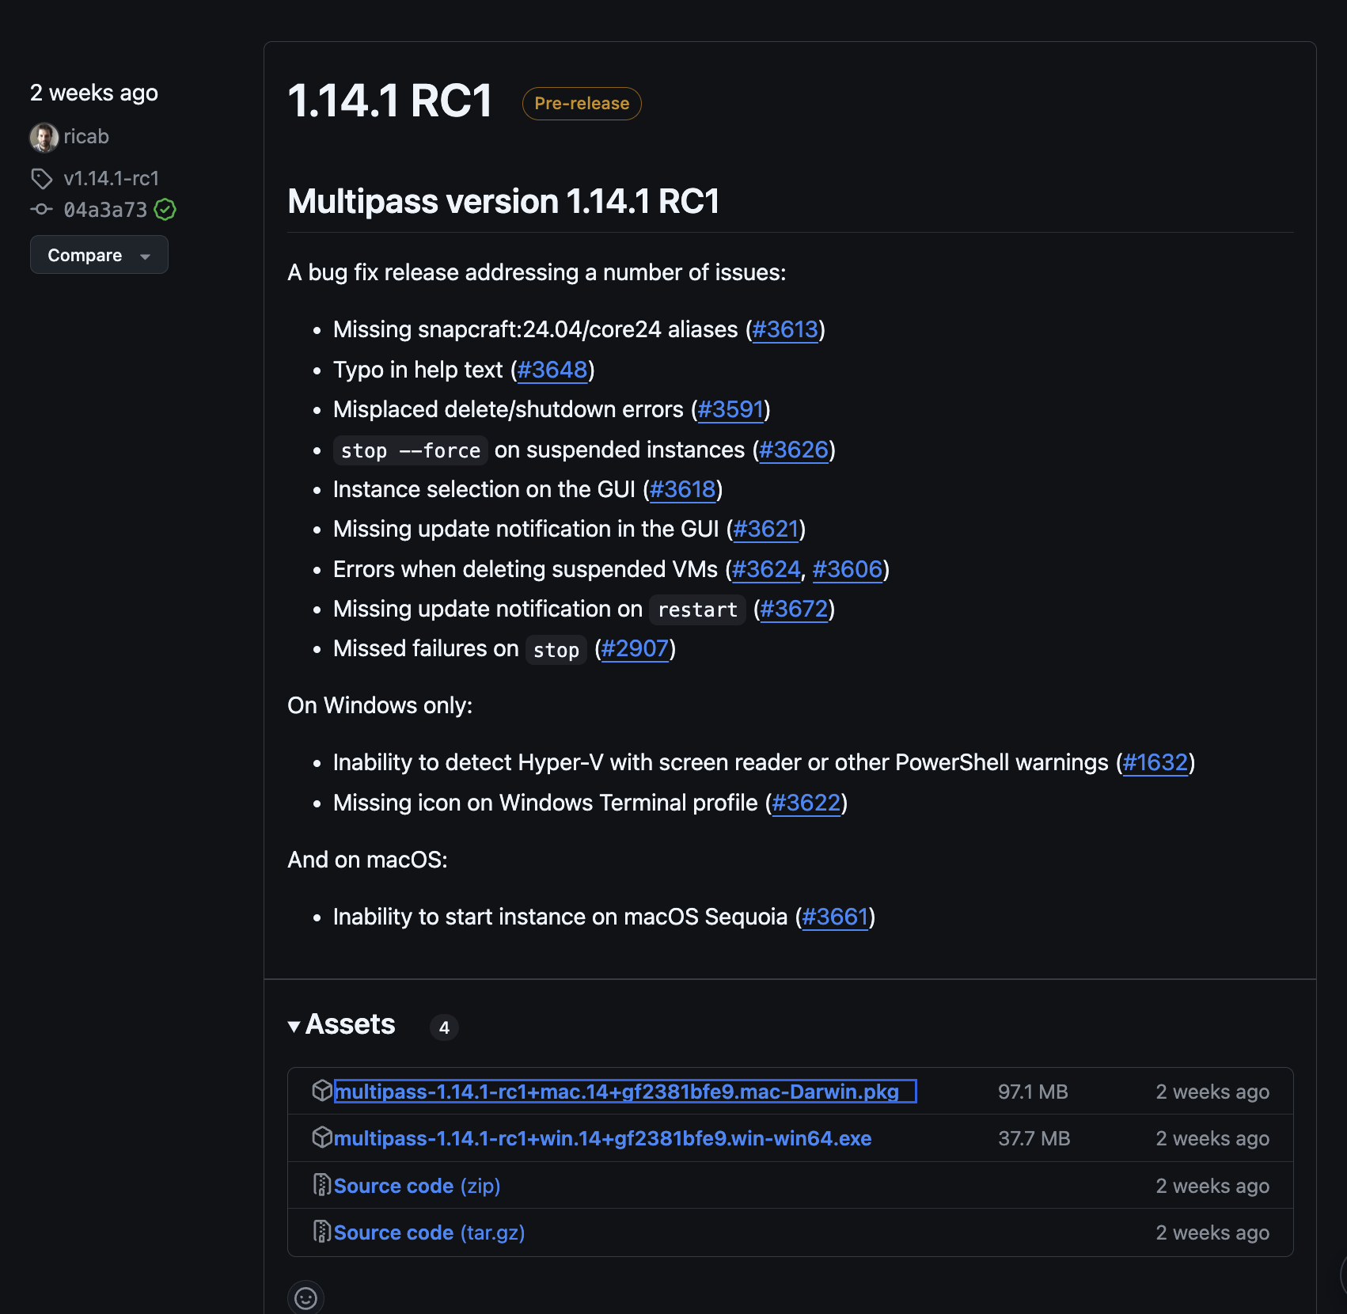Screen dimensions: 1347x1314
Task: Download the mac-Darwin.pkg installer
Action: tap(625, 1091)
